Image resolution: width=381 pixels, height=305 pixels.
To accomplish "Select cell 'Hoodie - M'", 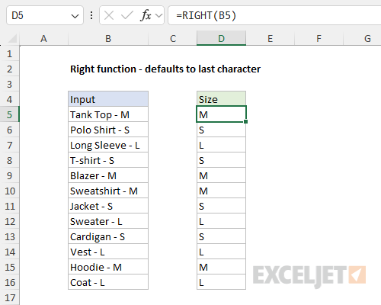I will (x=108, y=267).
